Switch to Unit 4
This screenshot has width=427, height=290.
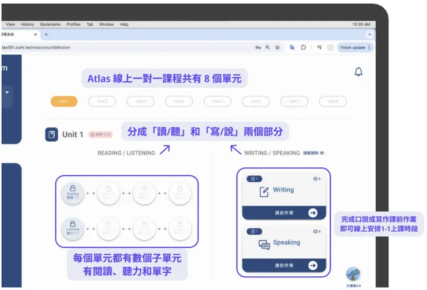(179, 101)
